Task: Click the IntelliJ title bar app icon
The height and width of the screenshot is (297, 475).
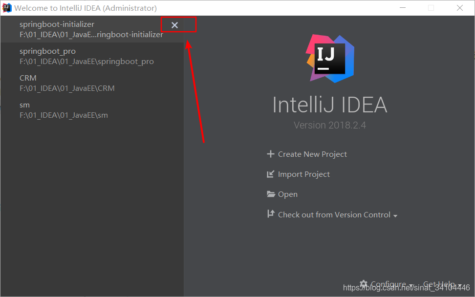Action: coord(7,8)
